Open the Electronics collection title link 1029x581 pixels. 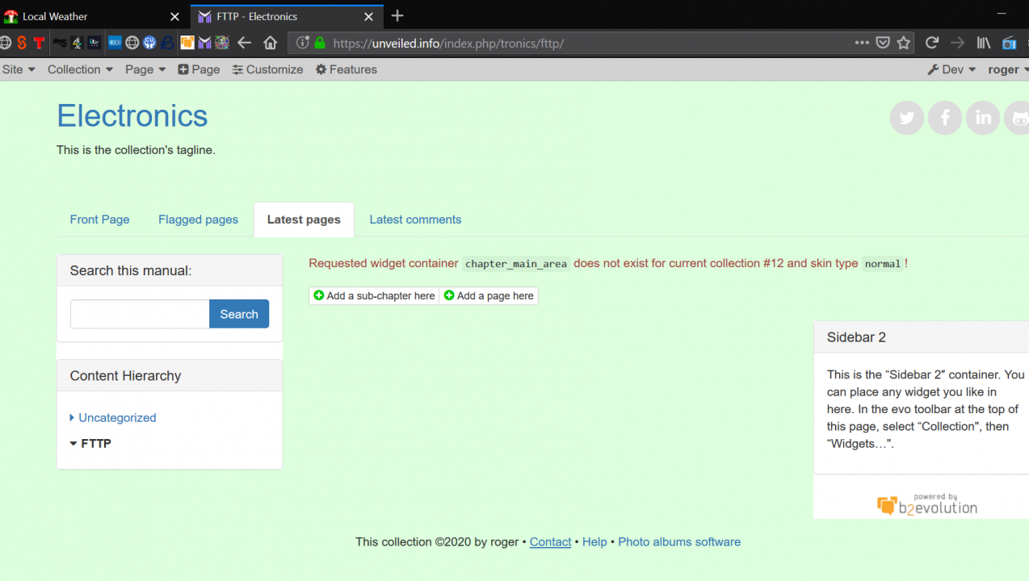click(x=132, y=116)
